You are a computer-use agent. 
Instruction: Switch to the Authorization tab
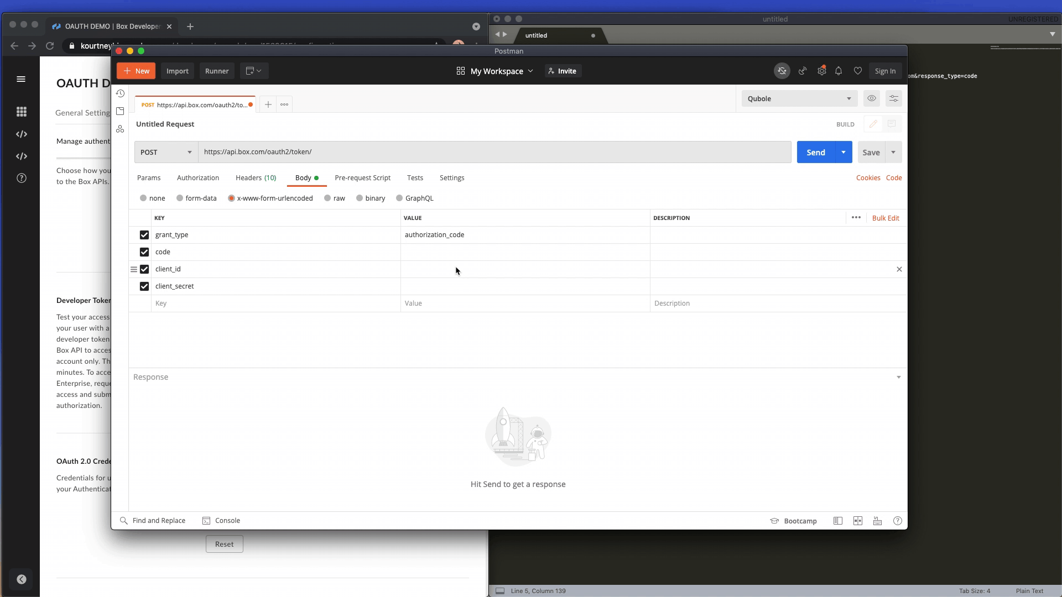pyautogui.click(x=197, y=178)
